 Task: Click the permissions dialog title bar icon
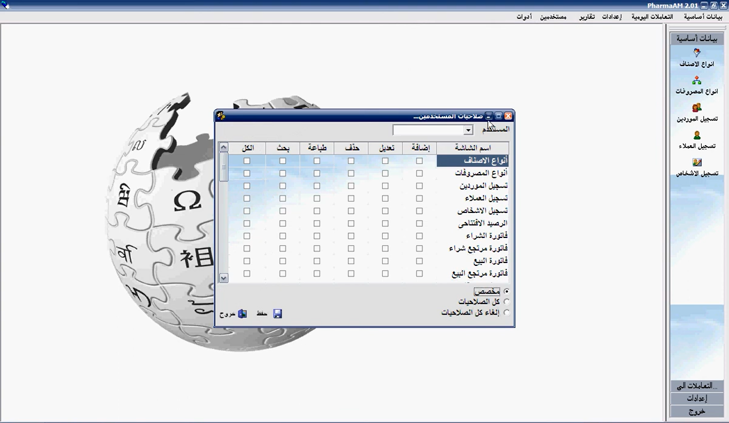coord(221,116)
